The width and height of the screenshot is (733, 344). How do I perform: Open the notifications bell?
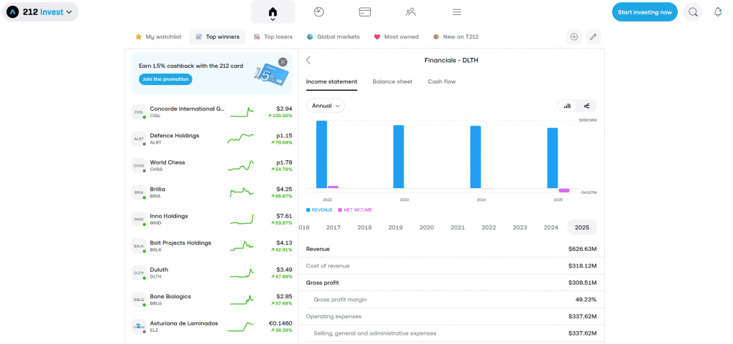click(718, 12)
